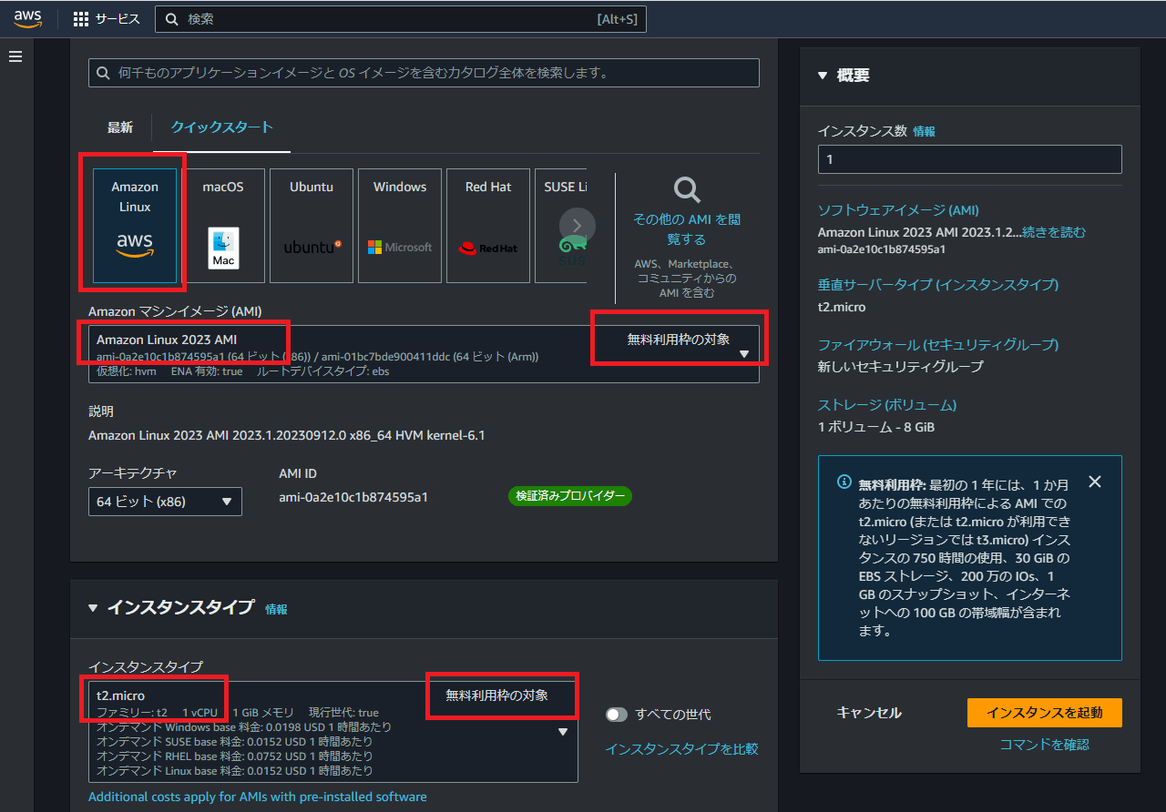Click the Amazon Linux 2023 AMI description text
1166x812 pixels.
(287, 435)
